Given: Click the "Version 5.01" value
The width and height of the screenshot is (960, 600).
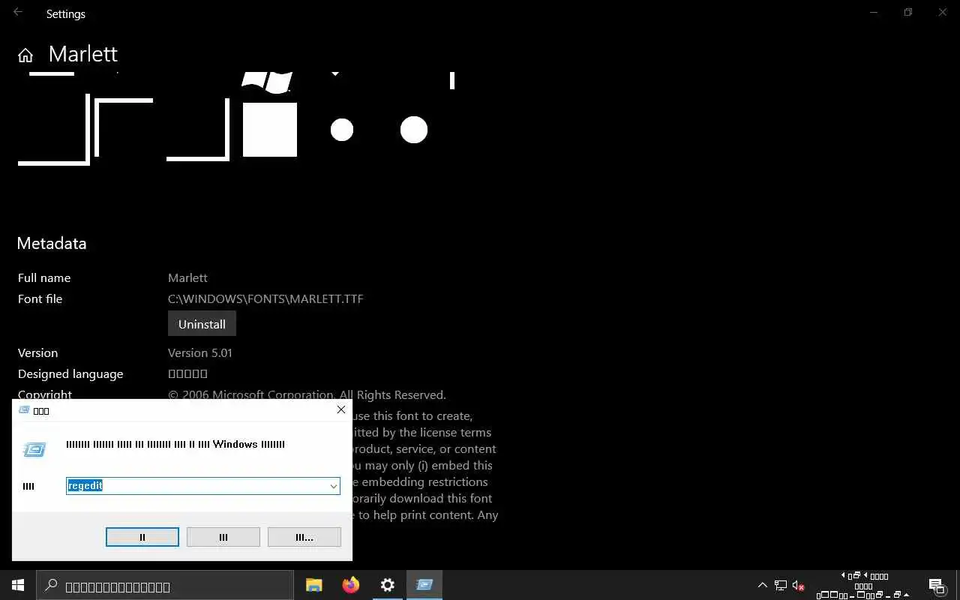Looking at the screenshot, I should point(200,352).
